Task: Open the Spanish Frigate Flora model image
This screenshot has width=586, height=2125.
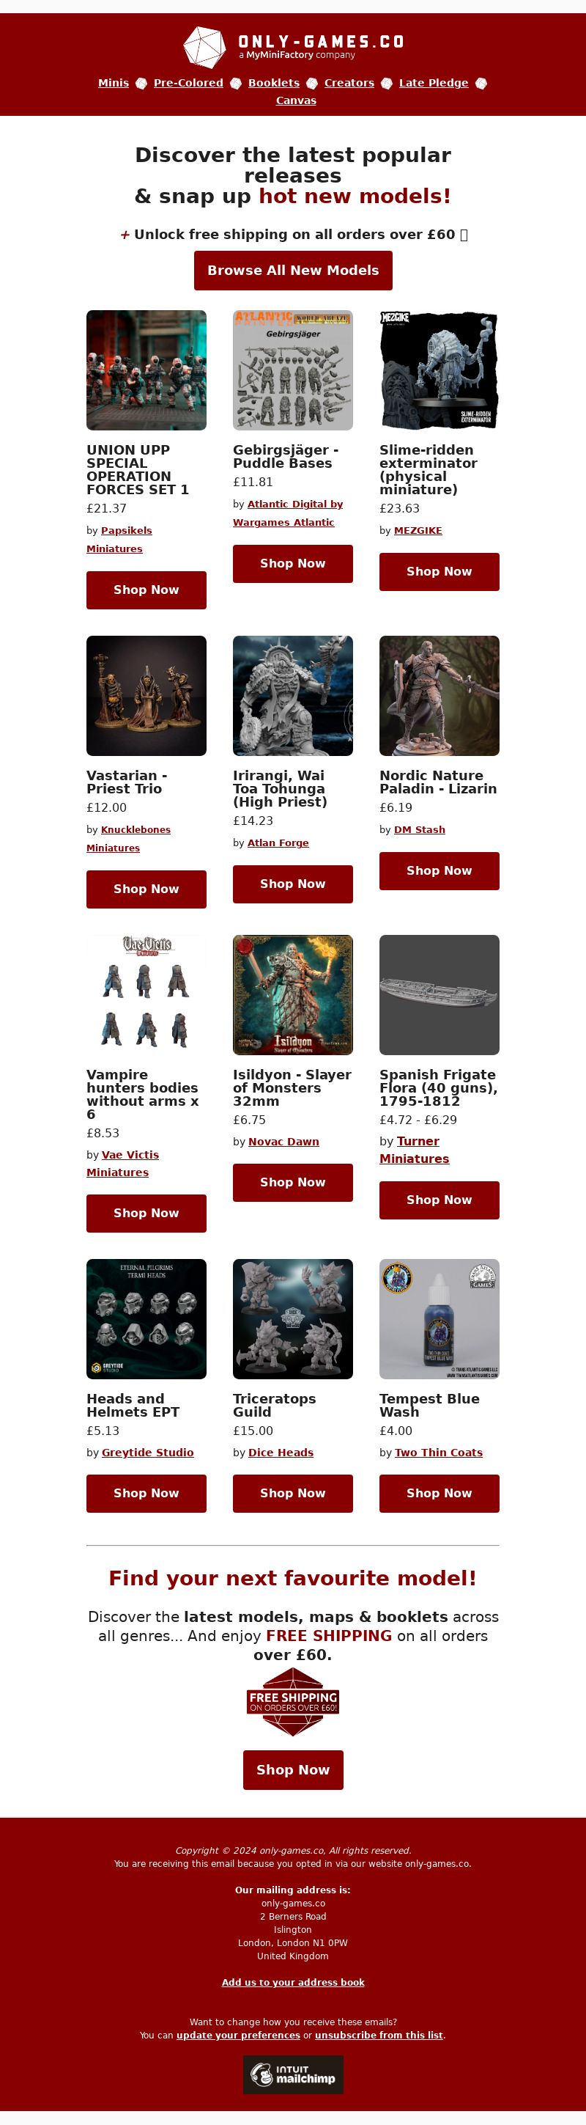Action: click(x=439, y=995)
